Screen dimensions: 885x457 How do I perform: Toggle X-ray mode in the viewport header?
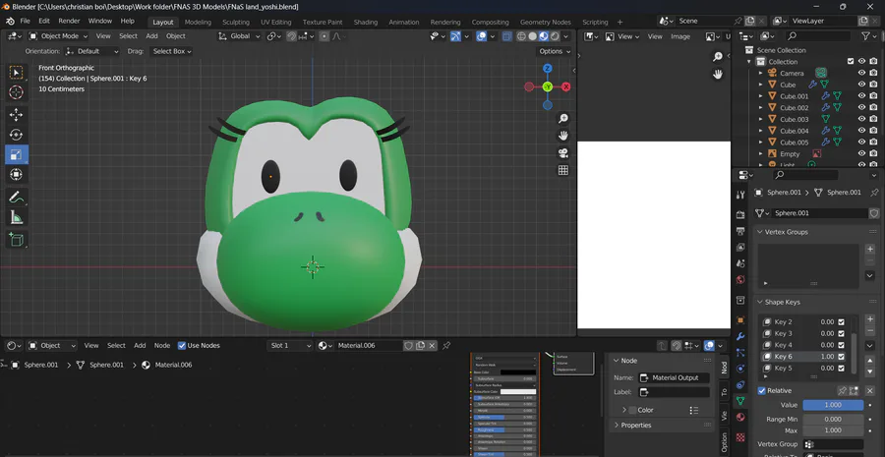506,36
